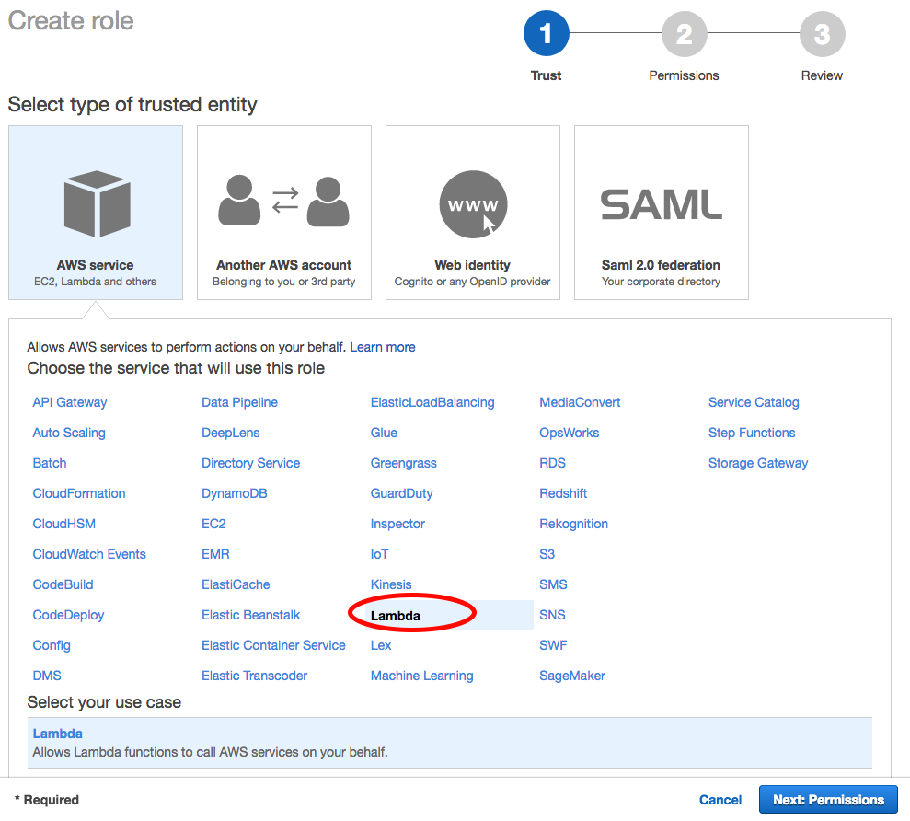Select the Glue service

[384, 433]
